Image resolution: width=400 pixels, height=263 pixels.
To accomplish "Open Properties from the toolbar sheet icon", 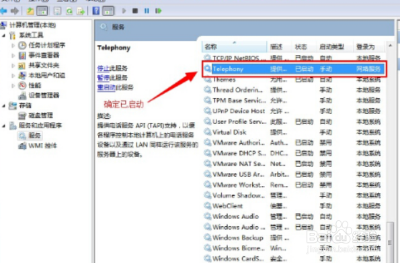I will [57, 11].
